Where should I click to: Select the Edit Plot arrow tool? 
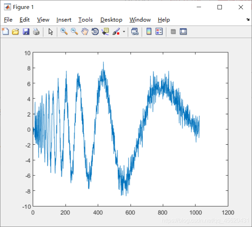pyautogui.click(x=51, y=32)
